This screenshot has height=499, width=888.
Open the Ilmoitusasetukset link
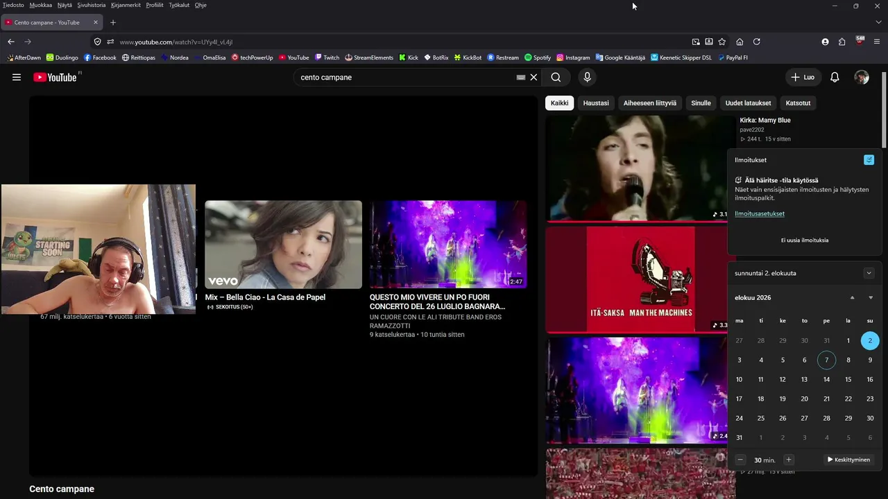(760, 213)
